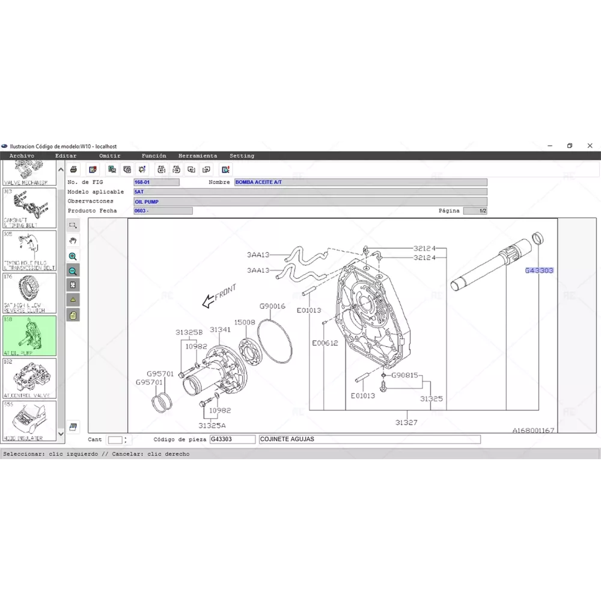
Task: Open the Setting menu
Action: 242,156
